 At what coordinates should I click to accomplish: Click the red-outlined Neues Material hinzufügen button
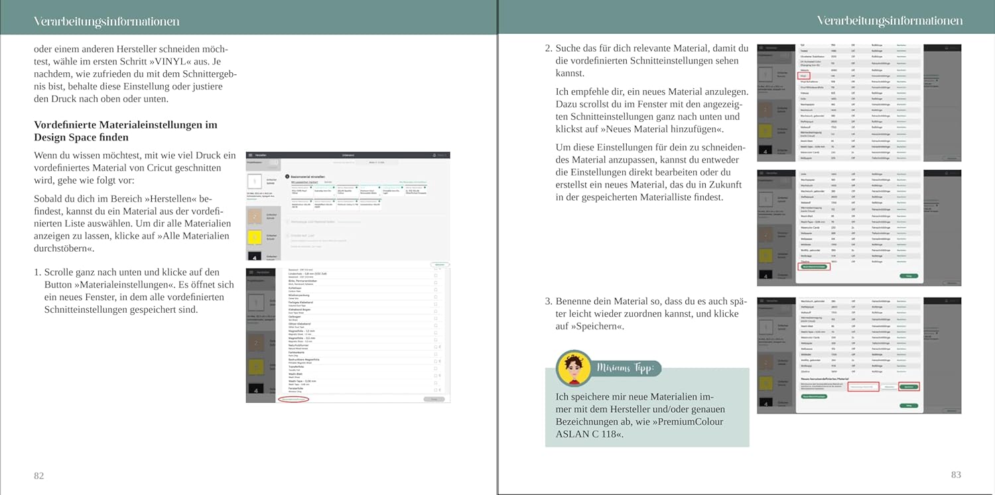tap(813, 266)
